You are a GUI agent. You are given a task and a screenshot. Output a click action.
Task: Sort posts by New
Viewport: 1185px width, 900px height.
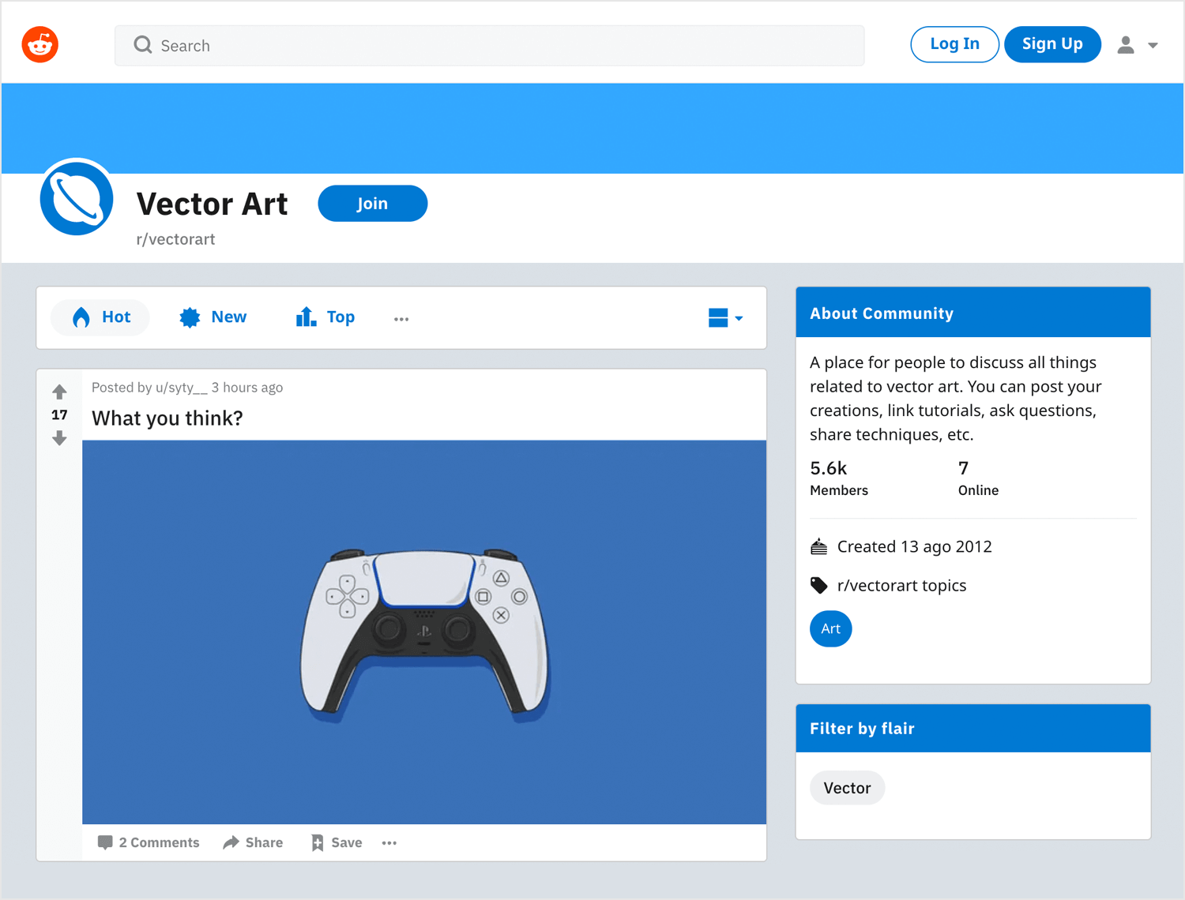click(213, 317)
